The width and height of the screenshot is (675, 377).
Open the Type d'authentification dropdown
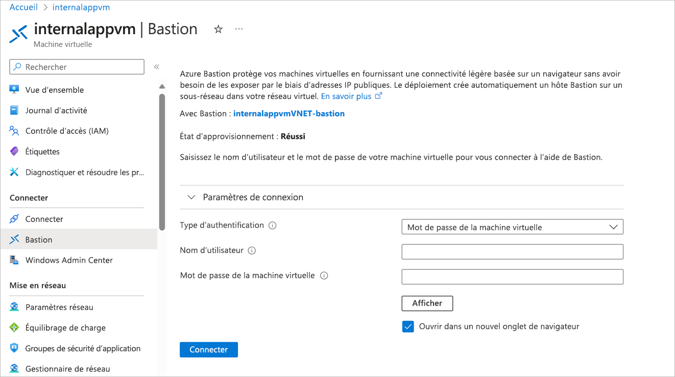point(513,227)
